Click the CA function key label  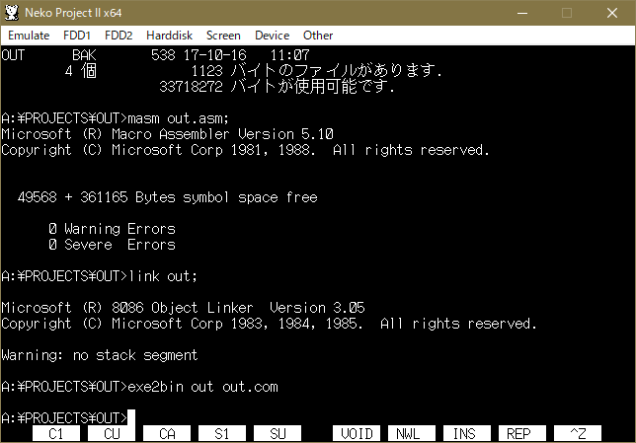167,434
